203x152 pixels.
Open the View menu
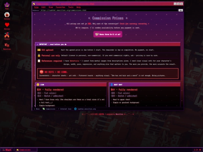click(51, 7)
